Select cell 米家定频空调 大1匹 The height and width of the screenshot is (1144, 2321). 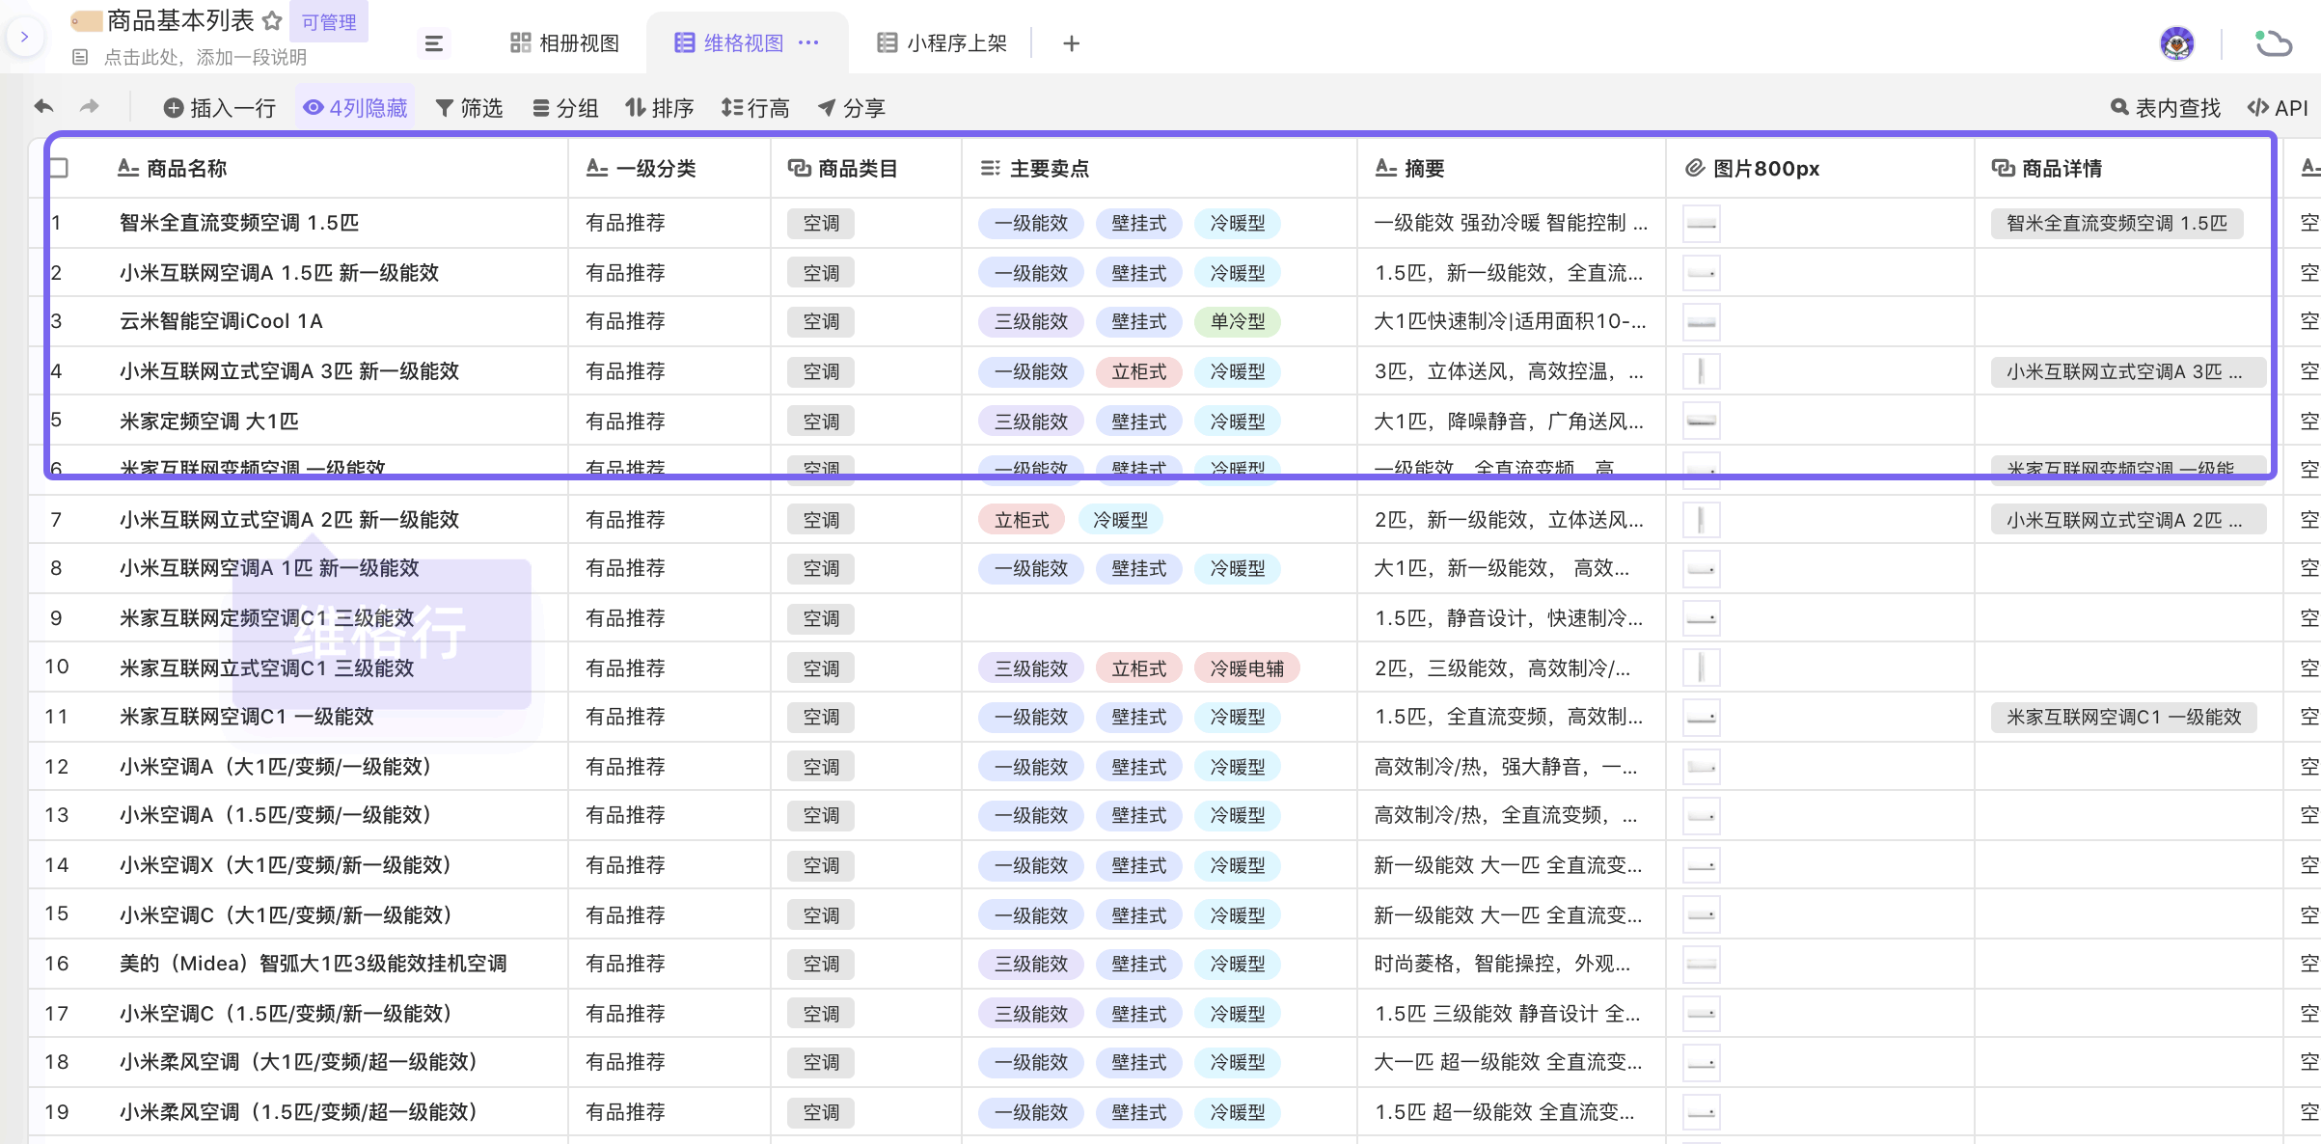click(328, 422)
